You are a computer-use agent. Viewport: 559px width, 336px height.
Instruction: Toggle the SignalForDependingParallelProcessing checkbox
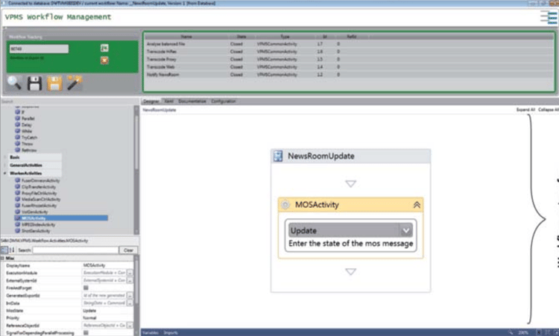pyautogui.click(x=86, y=332)
